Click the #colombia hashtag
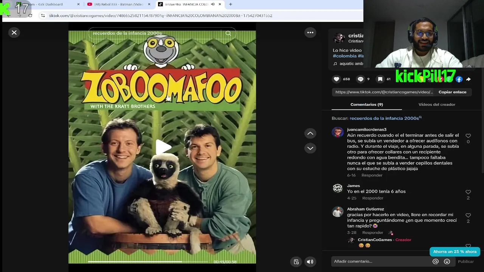The image size is (484, 272). [344, 56]
